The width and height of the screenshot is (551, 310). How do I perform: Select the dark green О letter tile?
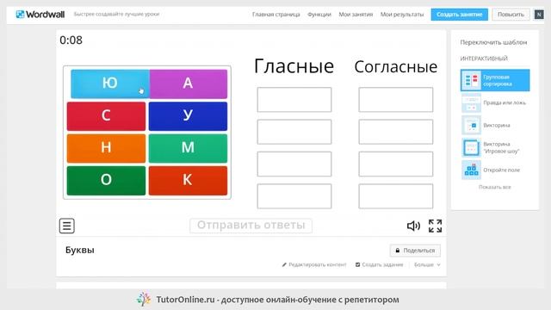click(106, 181)
